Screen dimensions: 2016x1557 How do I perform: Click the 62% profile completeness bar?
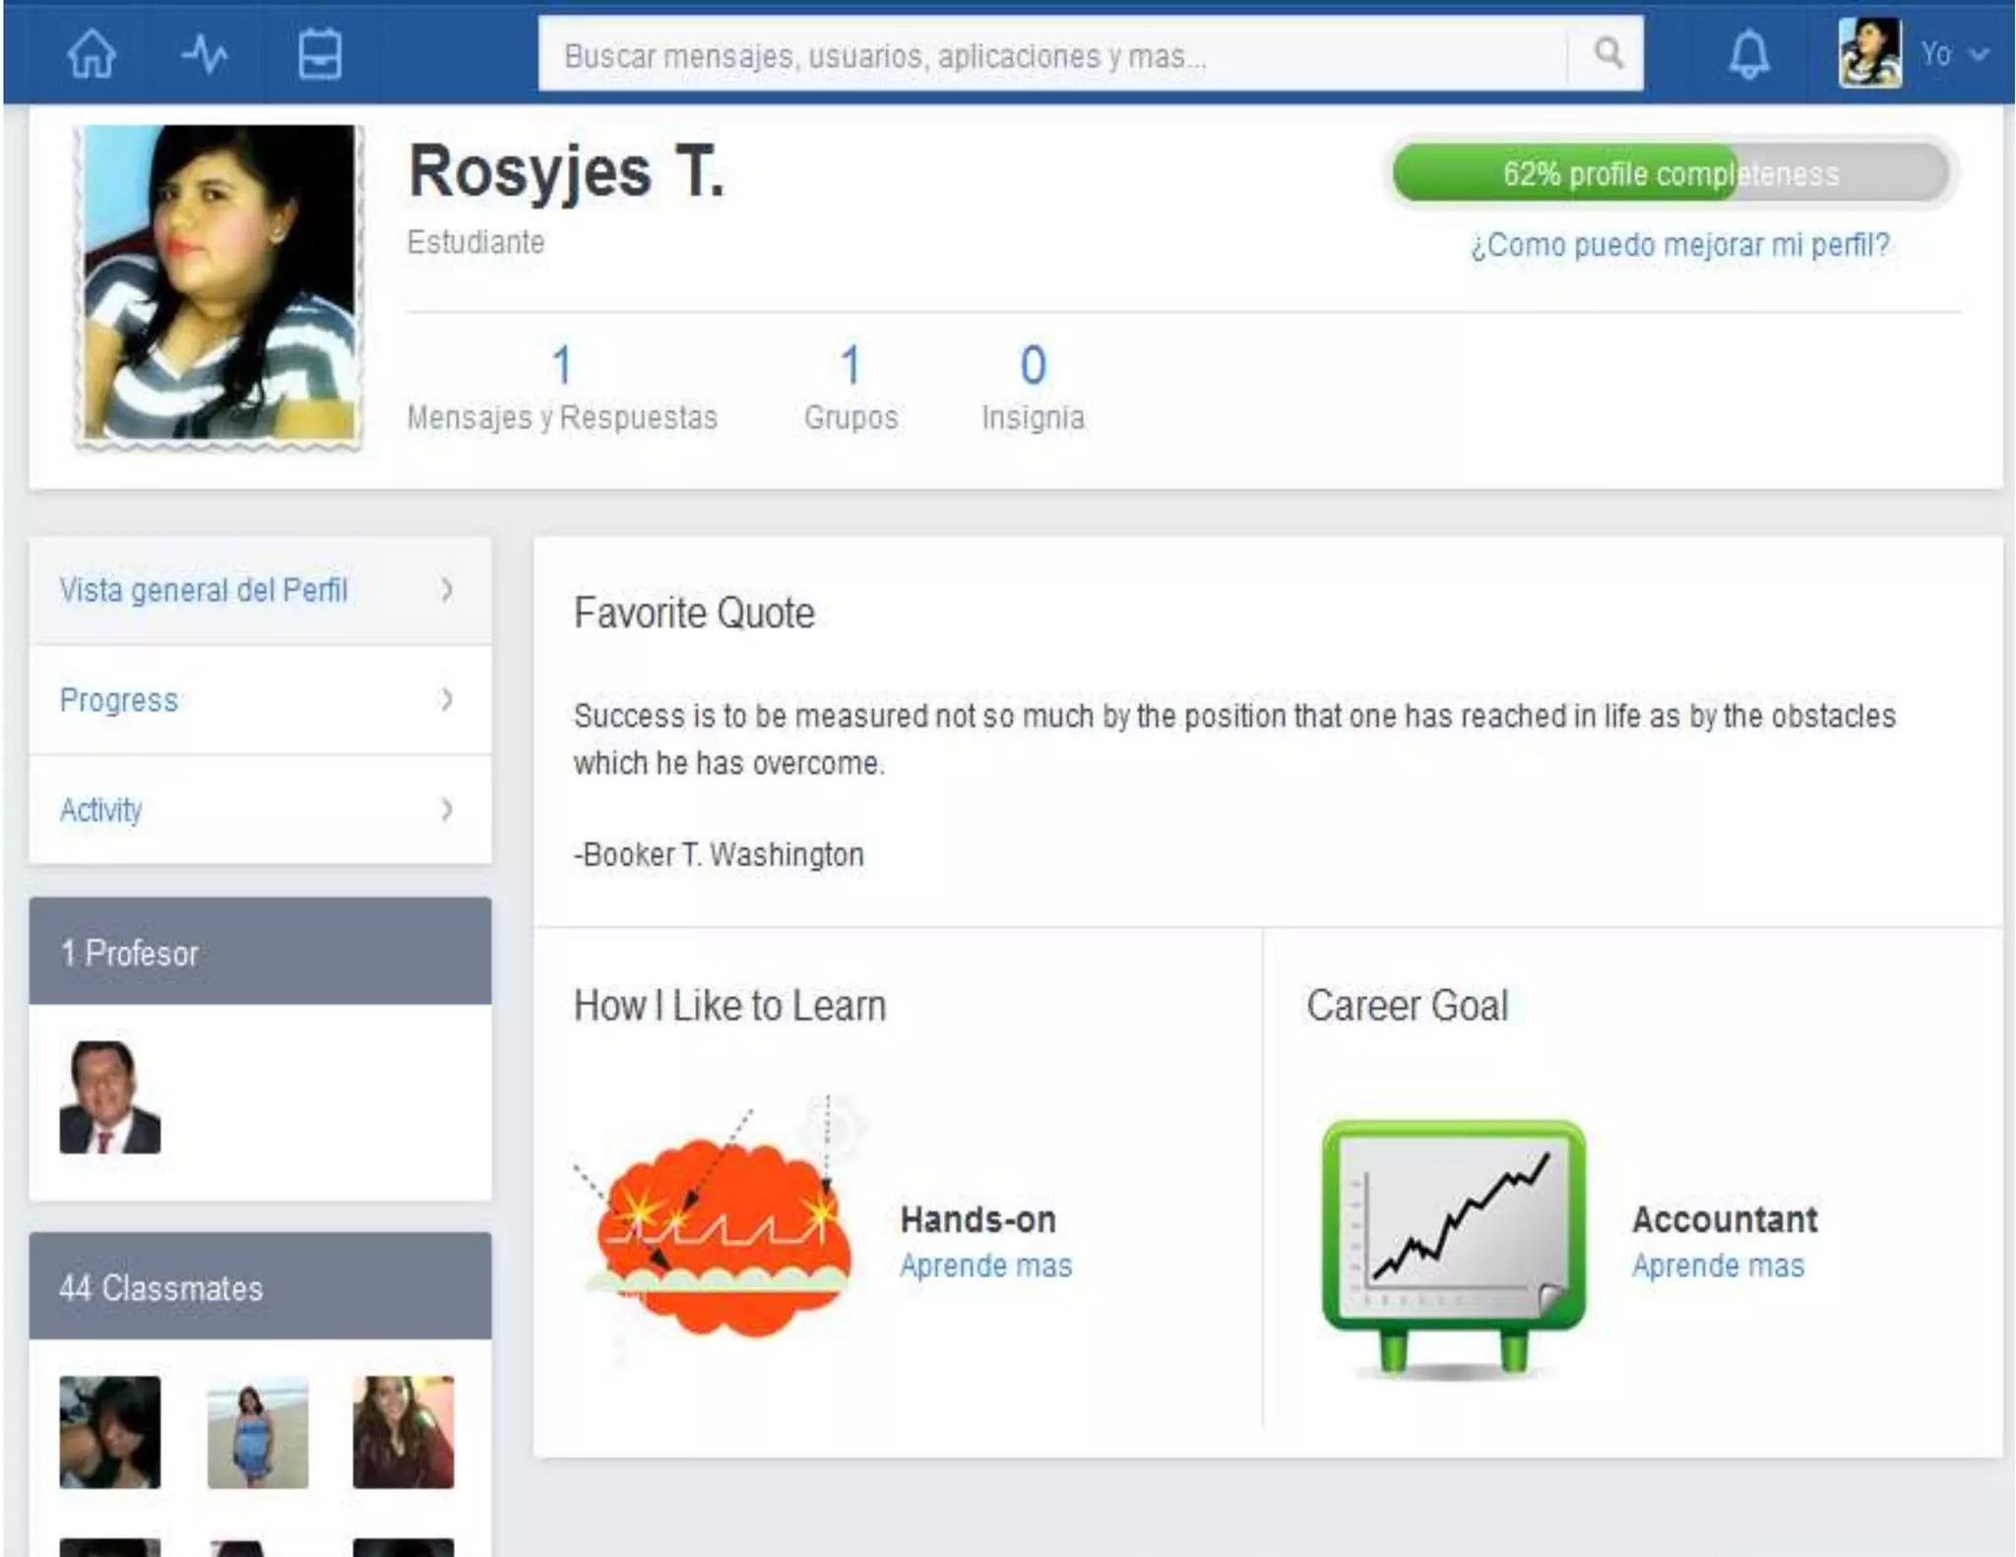[x=1670, y=174]
